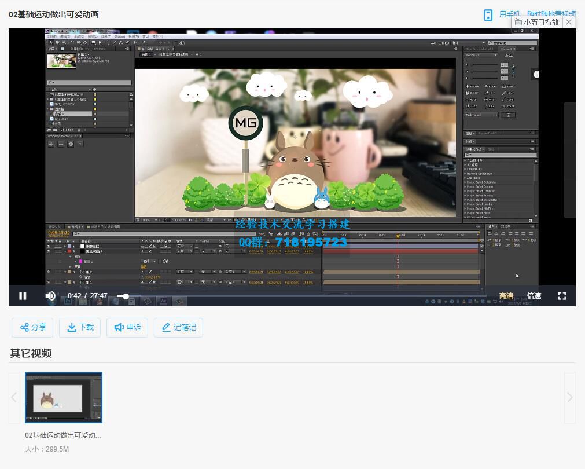Viewport: 585px width, 469px height.
Task: Click the playback progress slider handle
Action: pyautogui.click(x=126, y=296)
